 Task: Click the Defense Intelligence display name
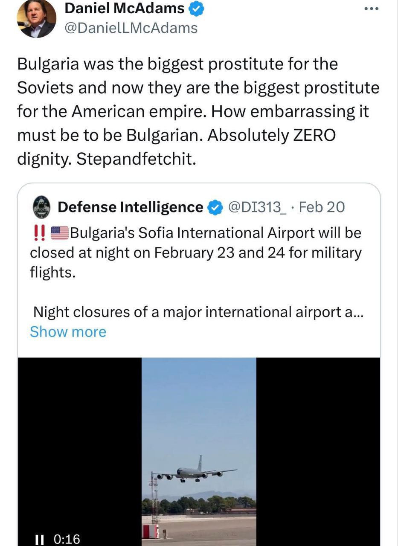pyautogui.click(x=130, y=207)
